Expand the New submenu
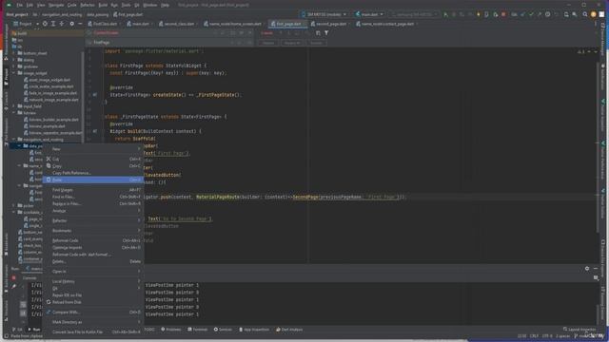The image size is (609, 342). click(x=93, y=149)
